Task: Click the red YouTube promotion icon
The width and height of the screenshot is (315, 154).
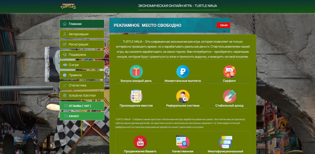Action: coord(140,142)
